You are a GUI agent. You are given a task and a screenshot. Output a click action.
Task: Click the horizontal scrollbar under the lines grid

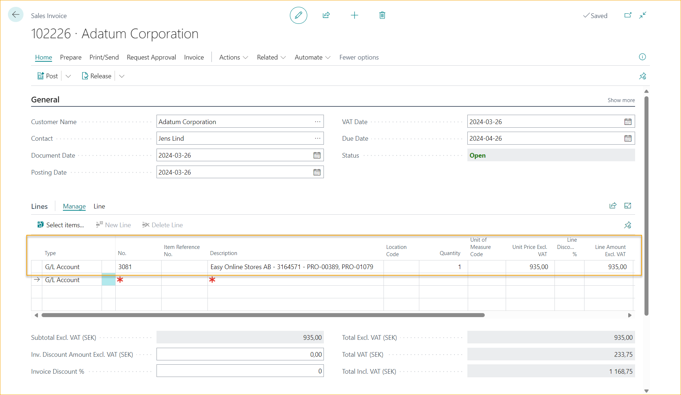point(263,315)
